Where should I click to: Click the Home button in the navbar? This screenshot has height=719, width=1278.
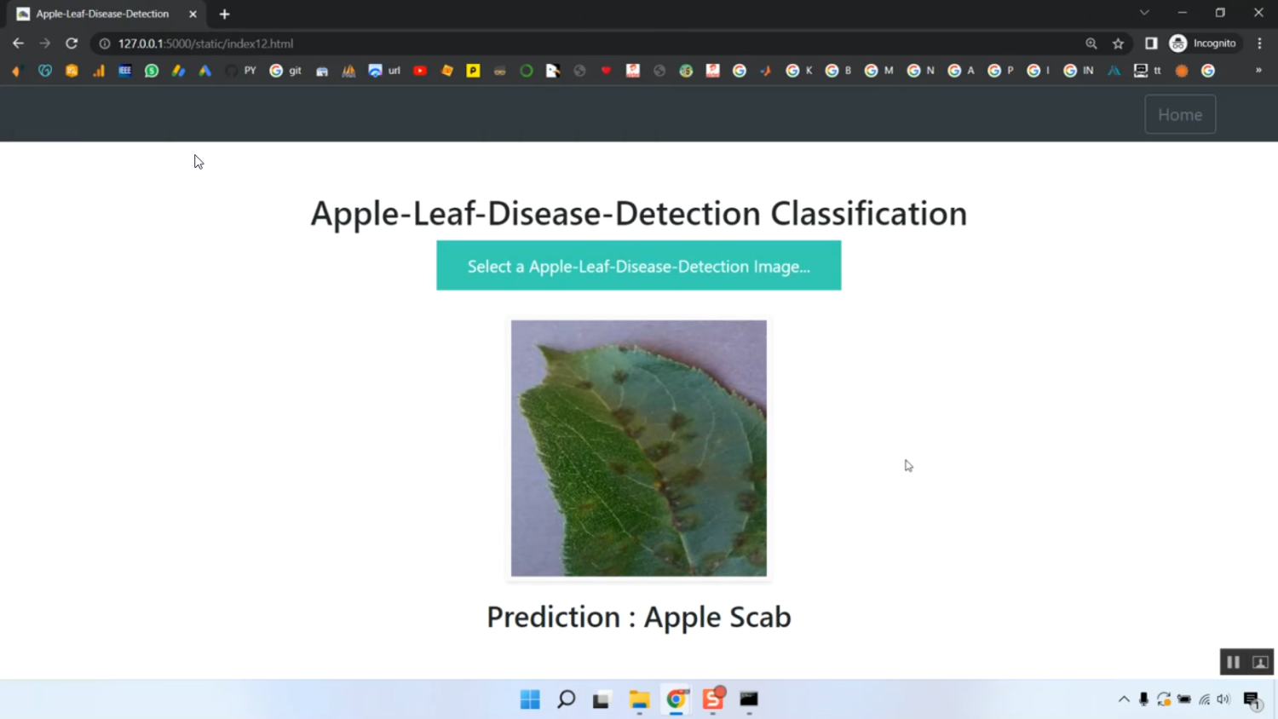[x=1180, y=114]
